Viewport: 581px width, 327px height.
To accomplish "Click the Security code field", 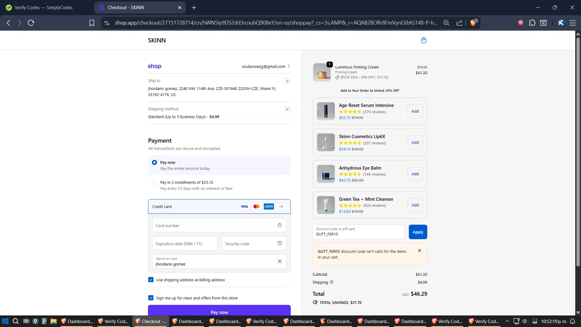I will click(254, 243).
